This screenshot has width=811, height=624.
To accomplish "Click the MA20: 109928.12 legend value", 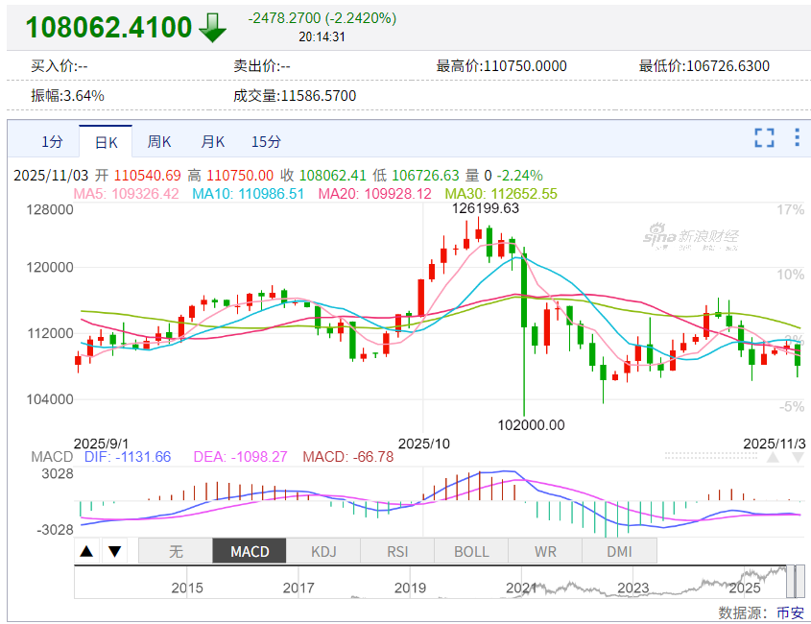I will [374, 194].
